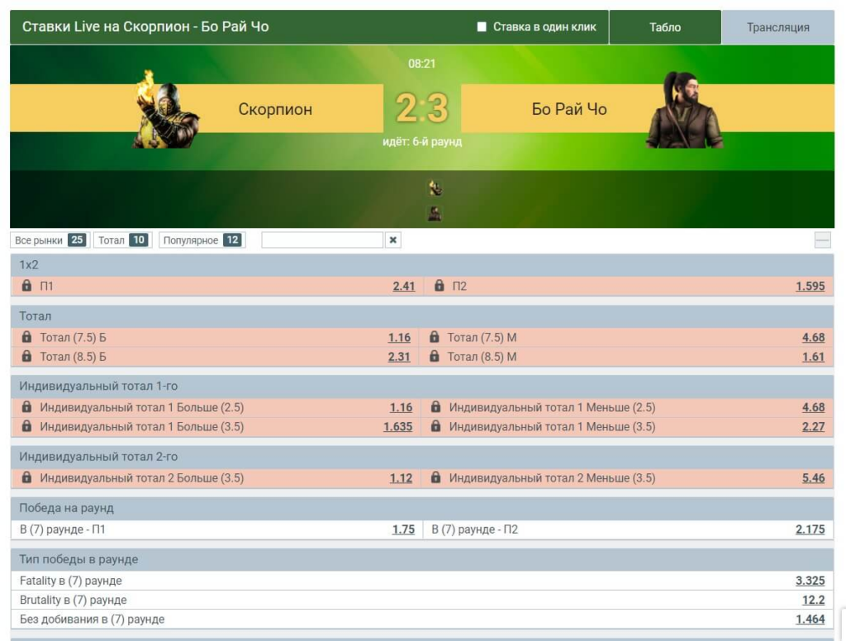Click lock icon beside Тотал (7.5) Б
The image size is (846, 641).
tap(26, 337)
